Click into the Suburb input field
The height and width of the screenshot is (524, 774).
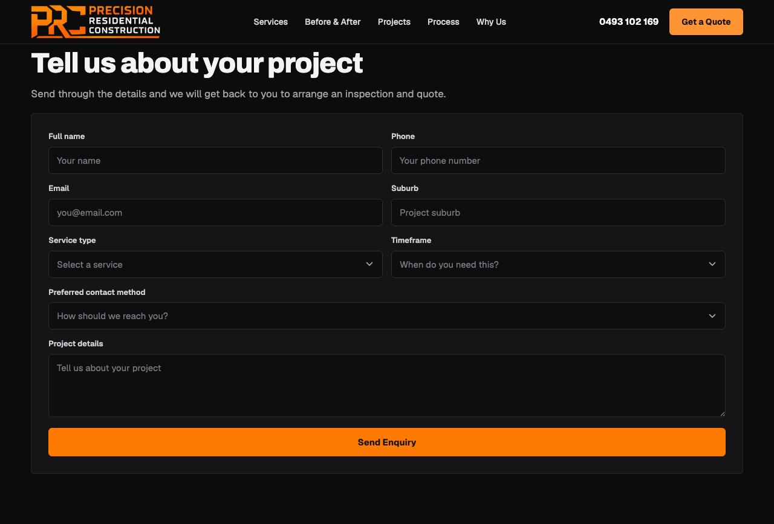558,213
